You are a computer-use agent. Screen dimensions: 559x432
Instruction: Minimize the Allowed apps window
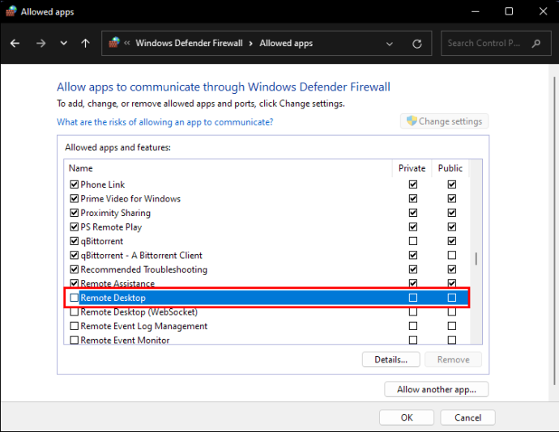(476, 11)
